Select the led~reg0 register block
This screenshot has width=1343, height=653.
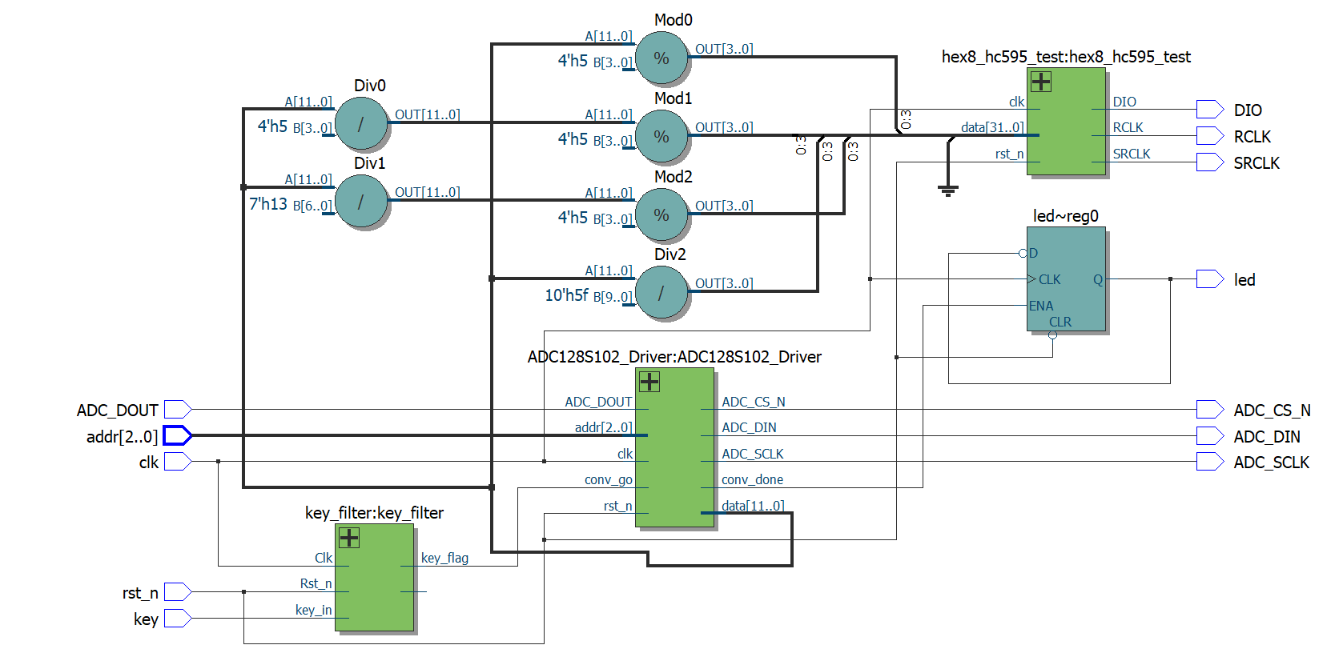[1066, 279]
